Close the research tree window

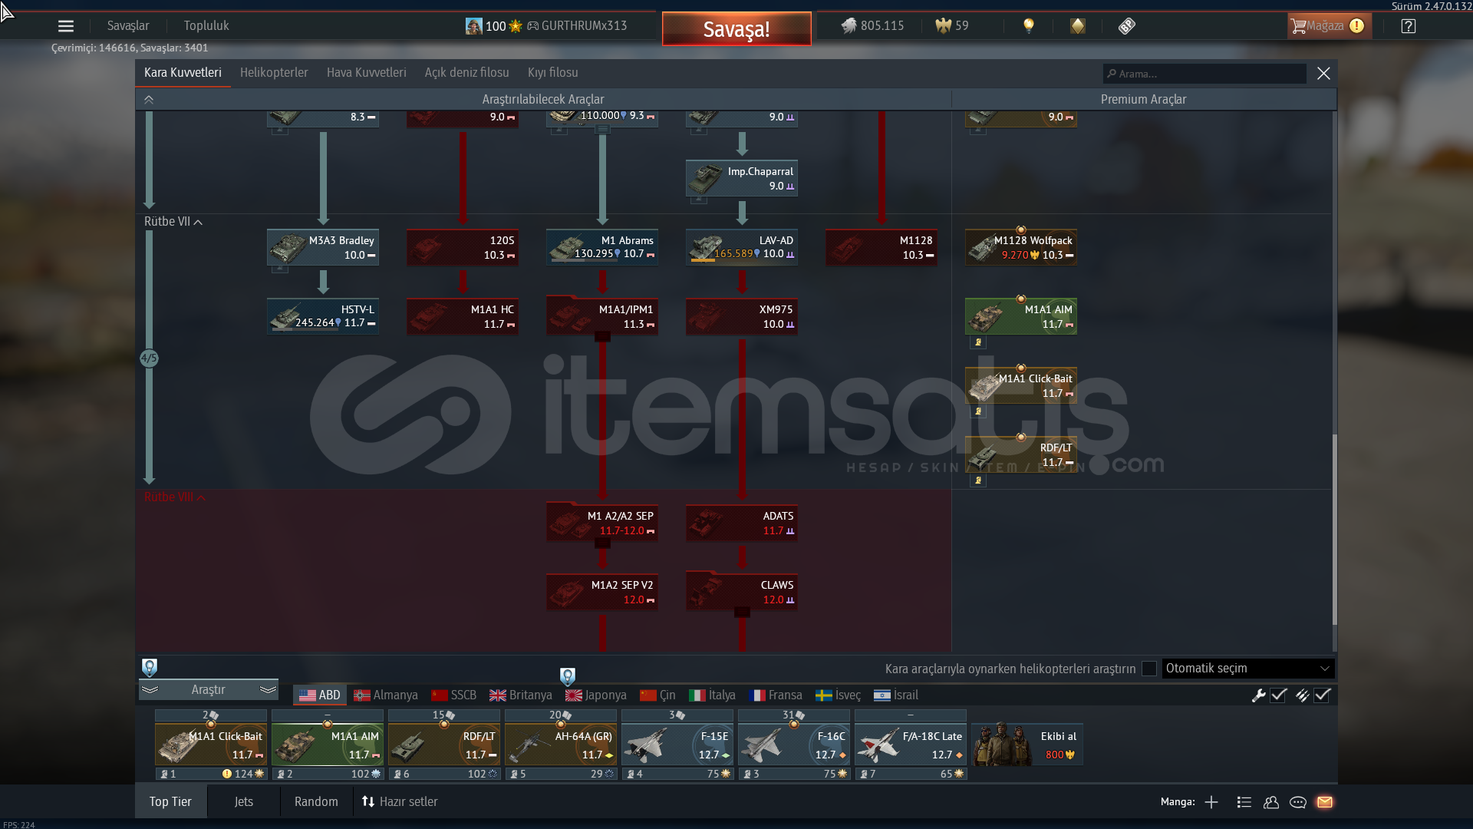pyautogui.click(x=1323, y=73)
